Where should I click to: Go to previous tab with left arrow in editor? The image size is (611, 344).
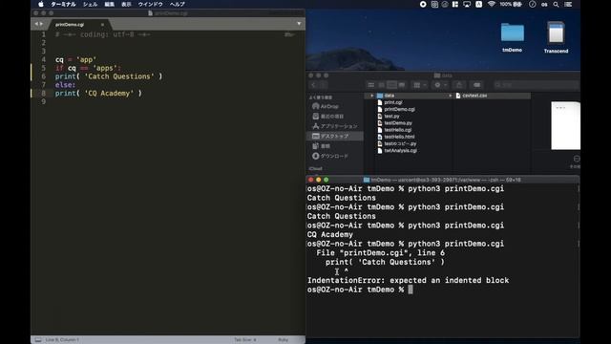36,24
